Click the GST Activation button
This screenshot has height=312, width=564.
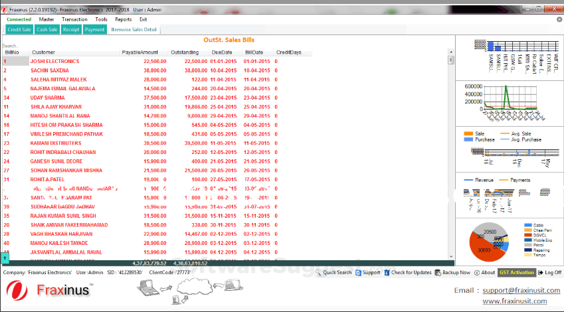pyautogui.click(x=517, y=272)
